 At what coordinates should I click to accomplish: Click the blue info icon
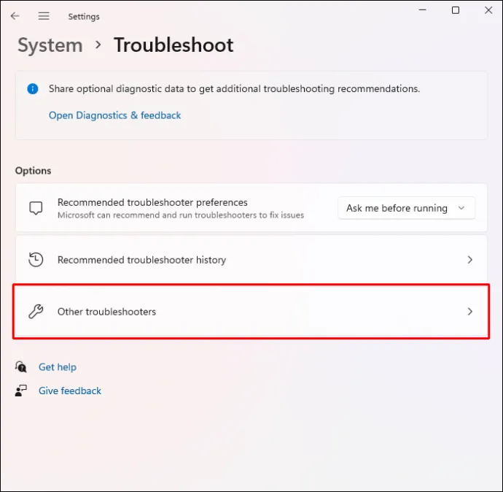pyautogui.click(x=32, y=88)
